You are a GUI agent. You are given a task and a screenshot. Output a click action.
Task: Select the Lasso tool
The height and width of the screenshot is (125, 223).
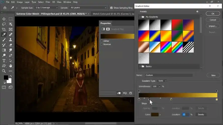(x=4, y=24)
